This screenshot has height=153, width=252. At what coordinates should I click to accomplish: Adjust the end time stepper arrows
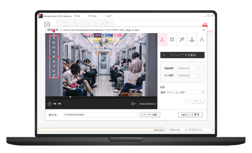click(x=199, y=75)
